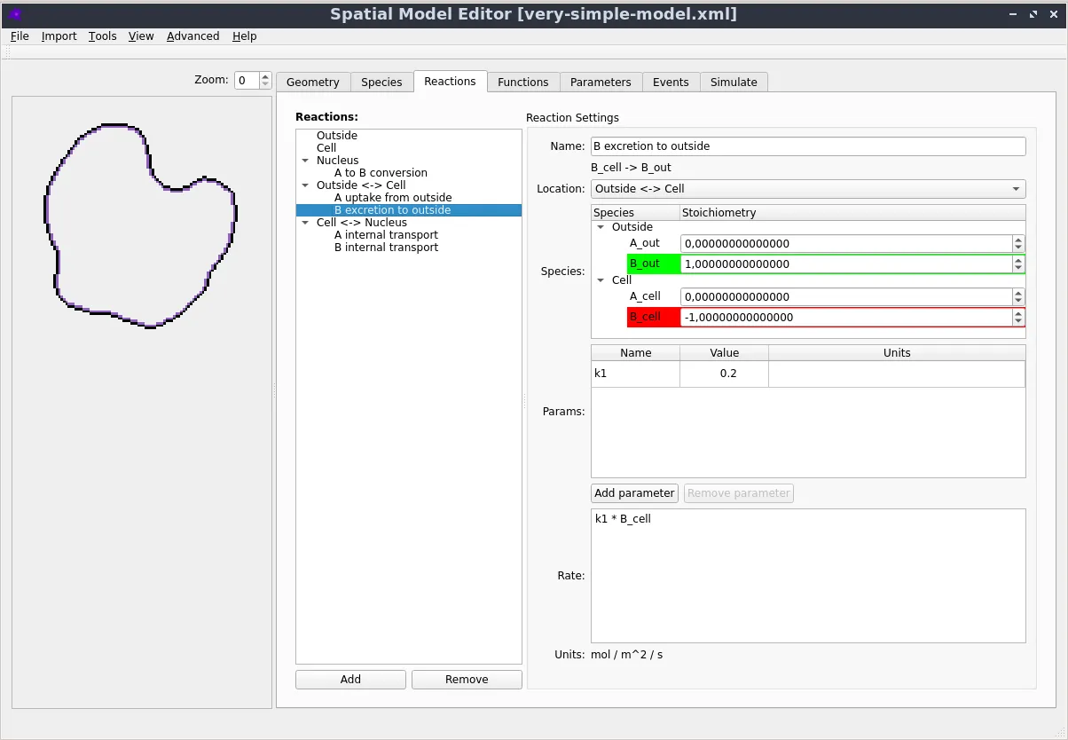Click the cell geometry image
This screenshot has width=1068, height=740.
point(141,225)
